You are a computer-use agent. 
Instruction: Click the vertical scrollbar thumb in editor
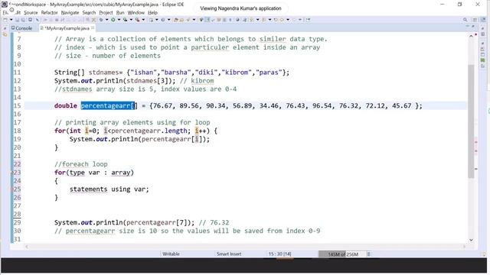tap(471, 121)
